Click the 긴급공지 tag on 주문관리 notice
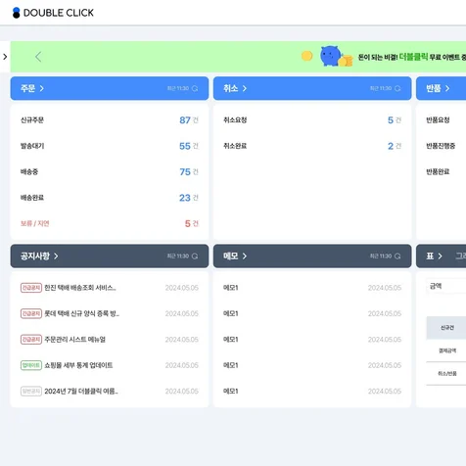This screenshot has width=466, height=466. (31, 340)
